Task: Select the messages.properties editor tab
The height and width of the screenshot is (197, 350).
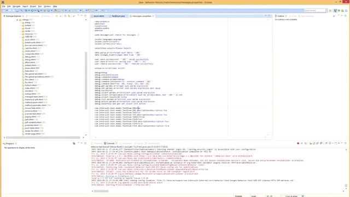Action: click(x=142, y=16)
